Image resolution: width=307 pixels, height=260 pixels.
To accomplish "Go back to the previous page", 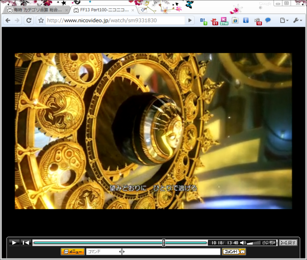I will (8, 20).
